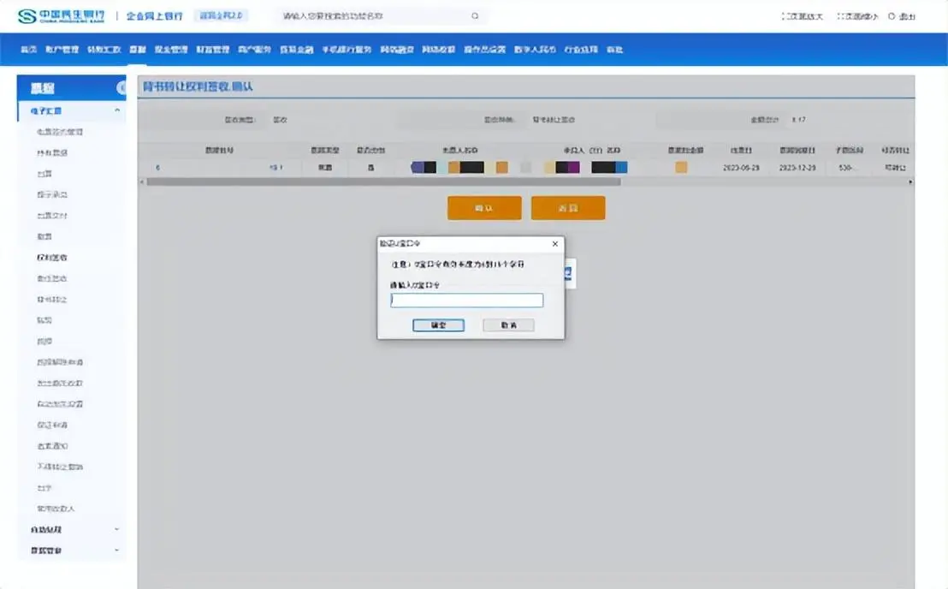This screenshot has height=589, width=948.
Task: Click the horizontal scrollbar under the table
Action: coord(385,181)
